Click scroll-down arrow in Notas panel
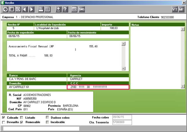 point(183,86)
